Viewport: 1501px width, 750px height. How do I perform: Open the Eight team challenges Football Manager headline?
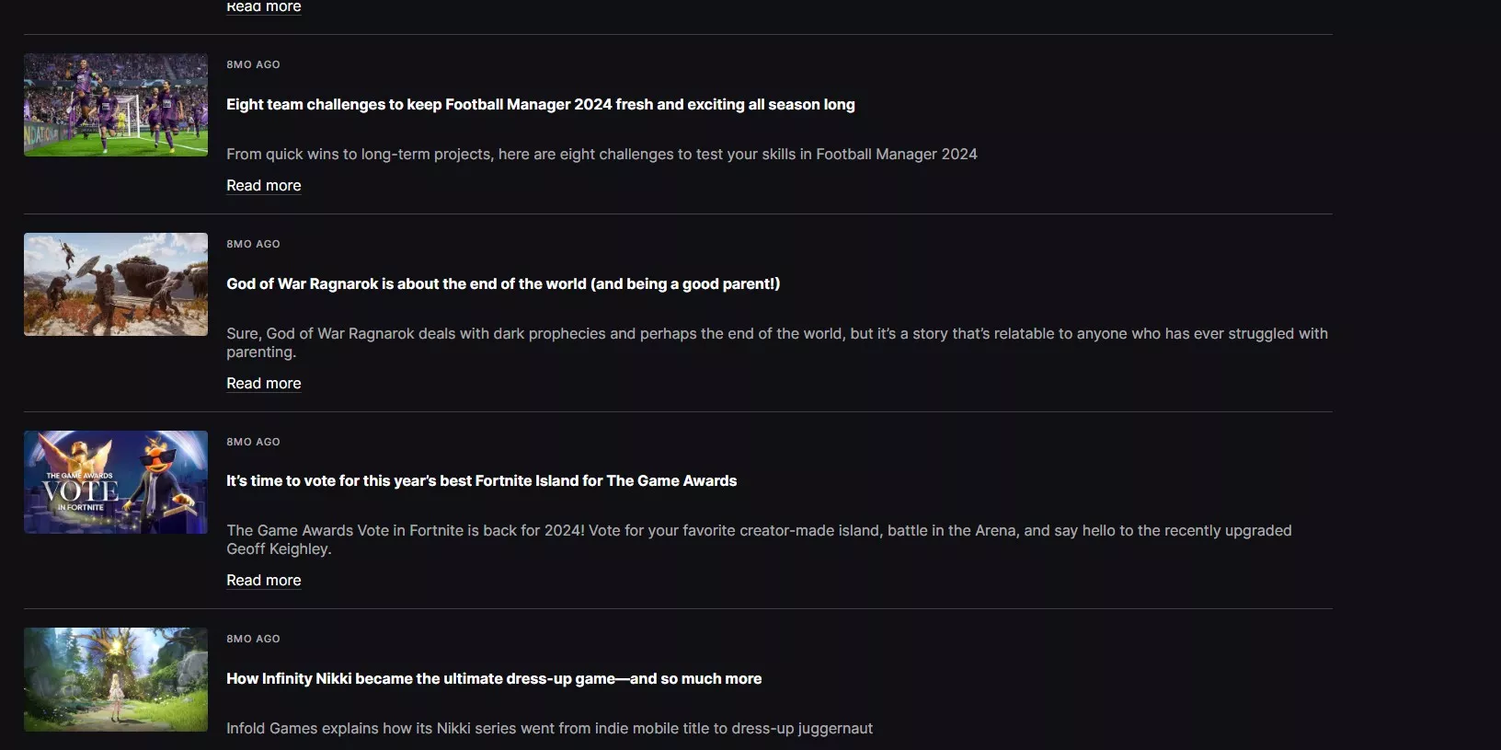(x=540, y=105)
